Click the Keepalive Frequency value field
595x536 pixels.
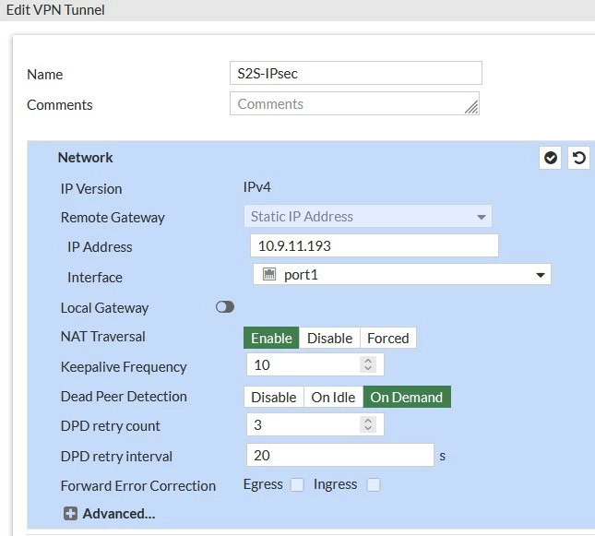(315, 364)
